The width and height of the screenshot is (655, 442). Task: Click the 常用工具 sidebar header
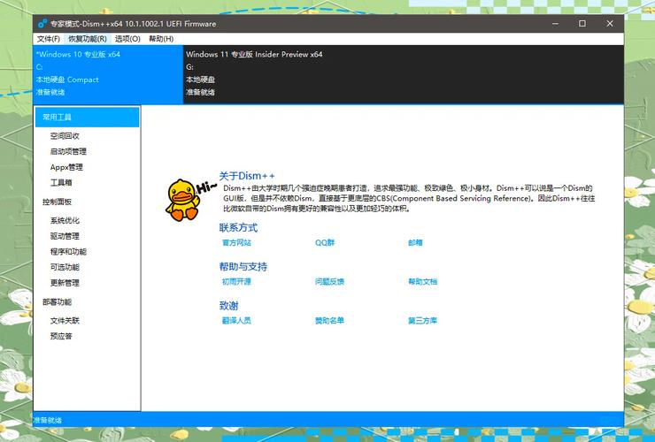point(88,117)
